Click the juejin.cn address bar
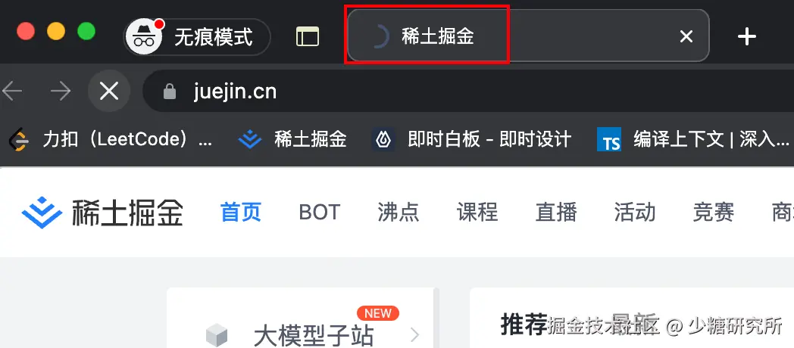This screenshot has height=348, width=794. coord(468,91)
